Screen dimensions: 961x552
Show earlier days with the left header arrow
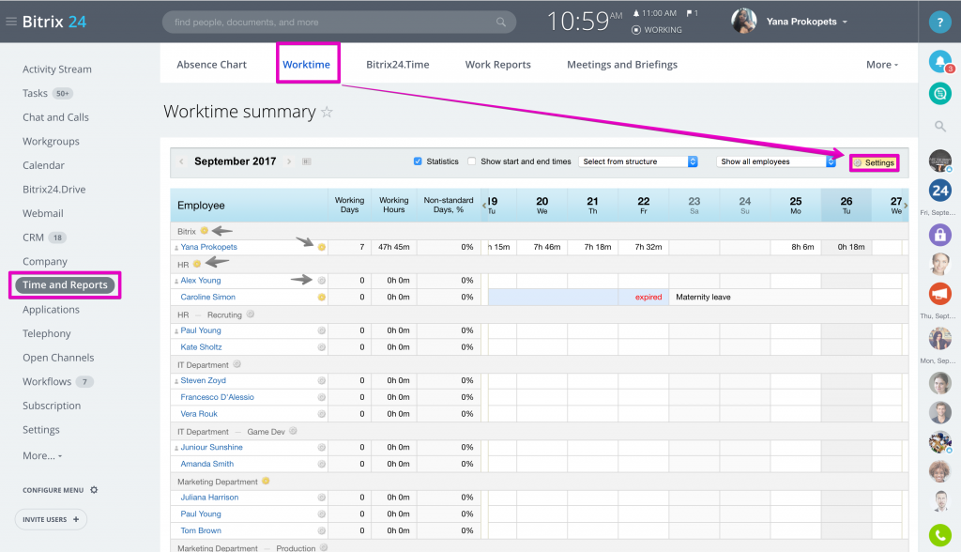coord(484,206)
